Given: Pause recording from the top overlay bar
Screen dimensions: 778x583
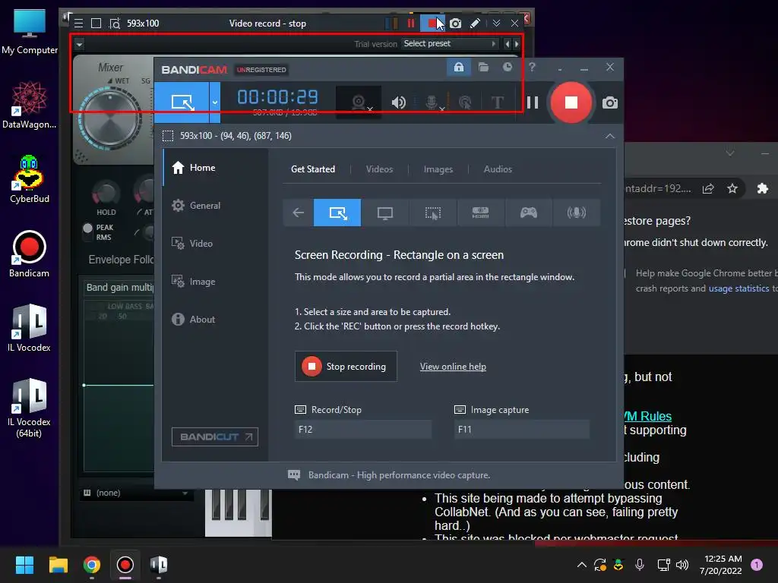Looking at the screenshot, I should coord(411,24).
